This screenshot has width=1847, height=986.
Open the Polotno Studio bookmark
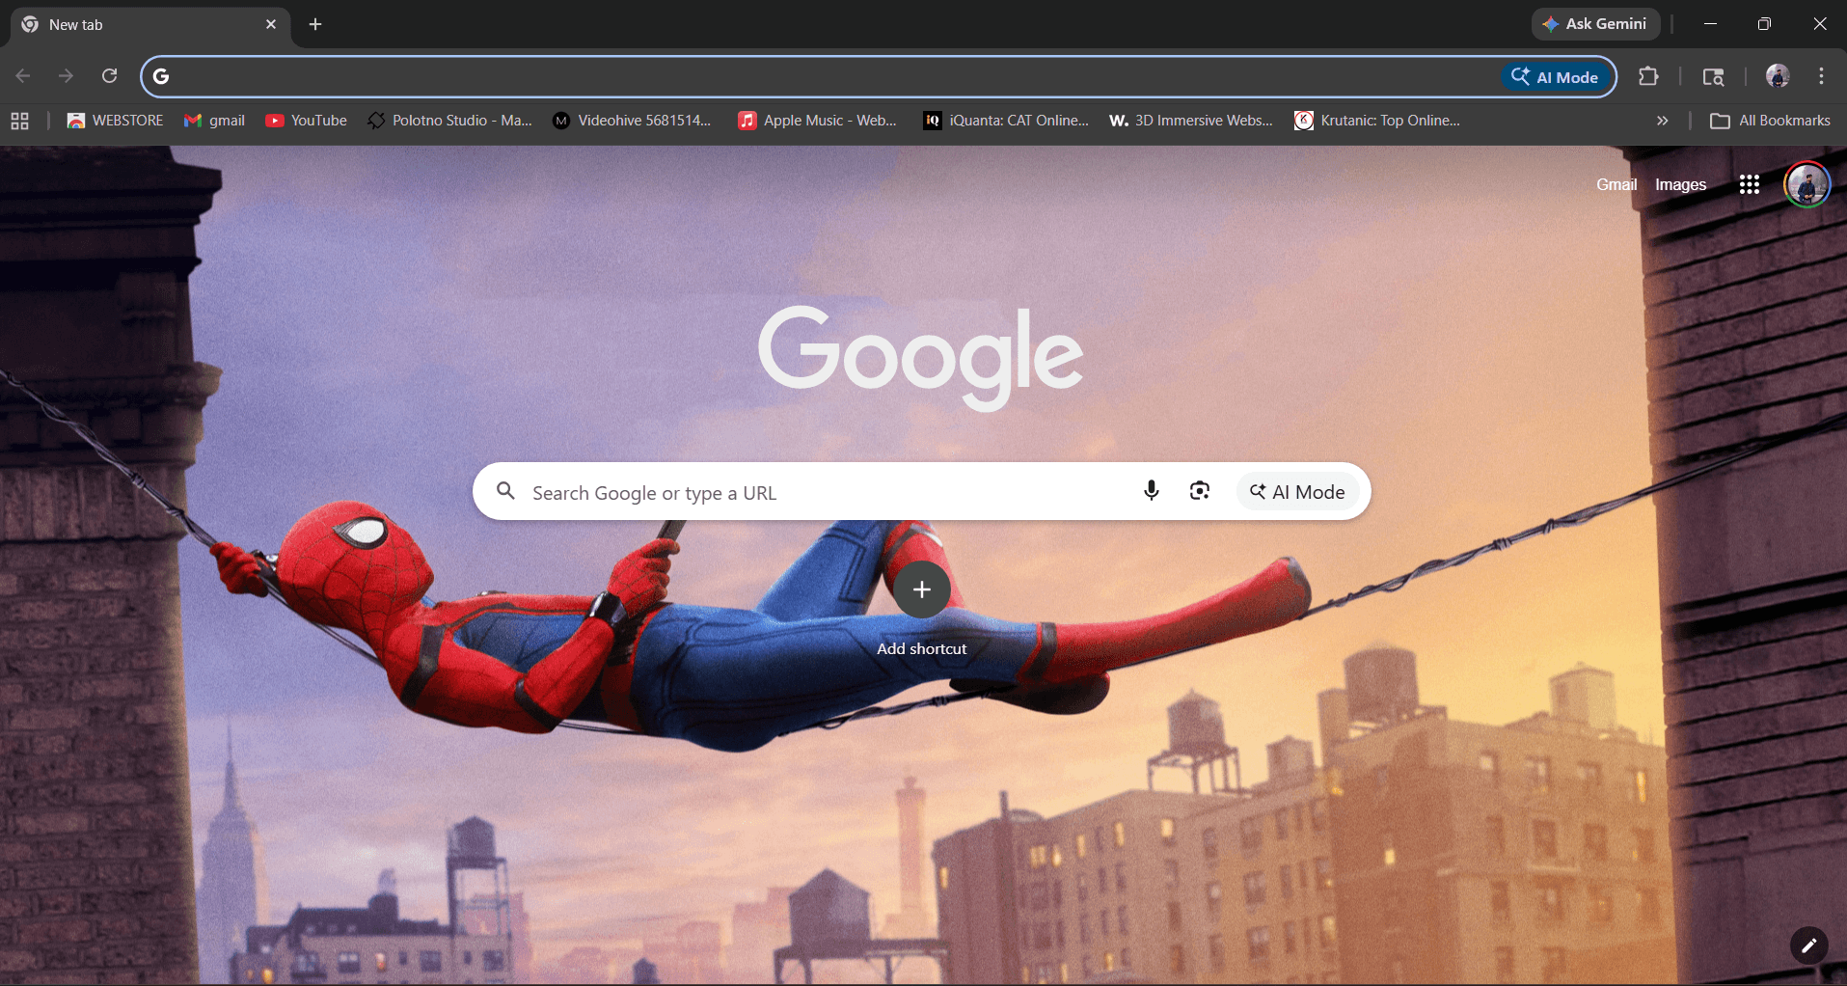click(449, 121)
